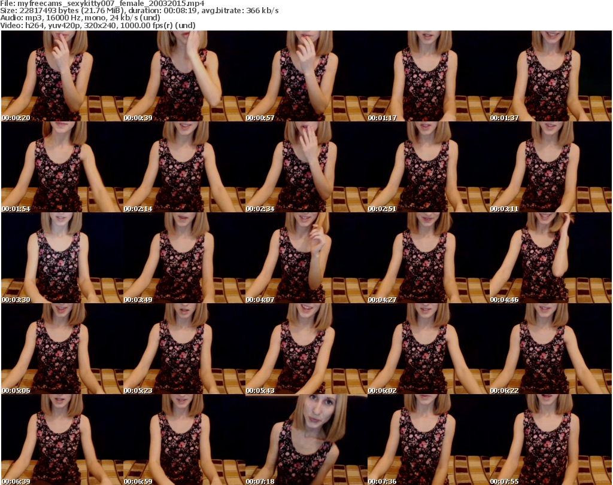The height and width of the screenshot is (485, 613).
Task: Pick the 00:04:46 preview frame
Action: click(x=550, y=258)
